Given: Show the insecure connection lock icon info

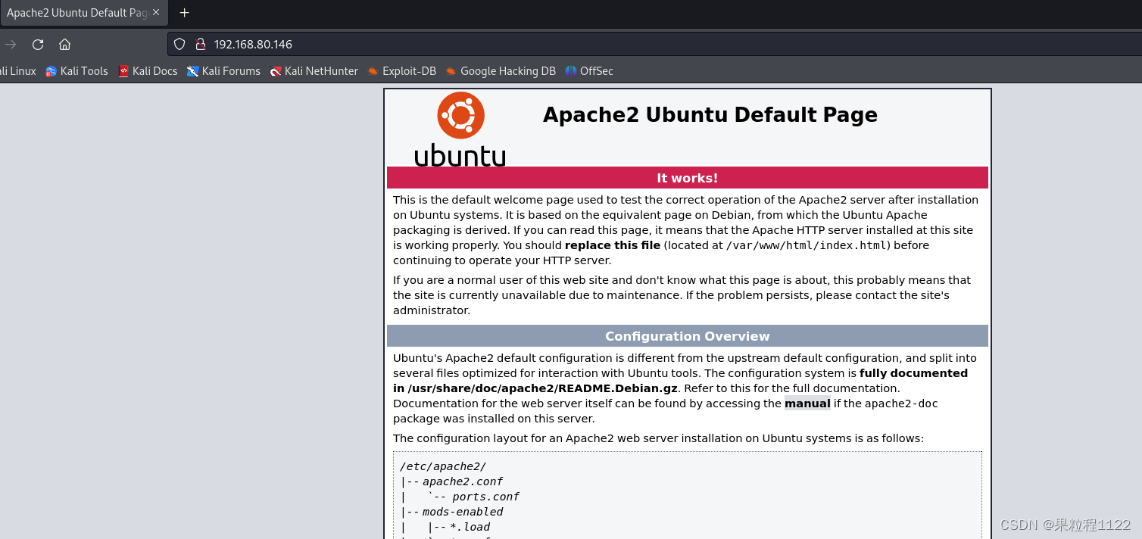Looking at the screenshot, I should pos(200,44).
